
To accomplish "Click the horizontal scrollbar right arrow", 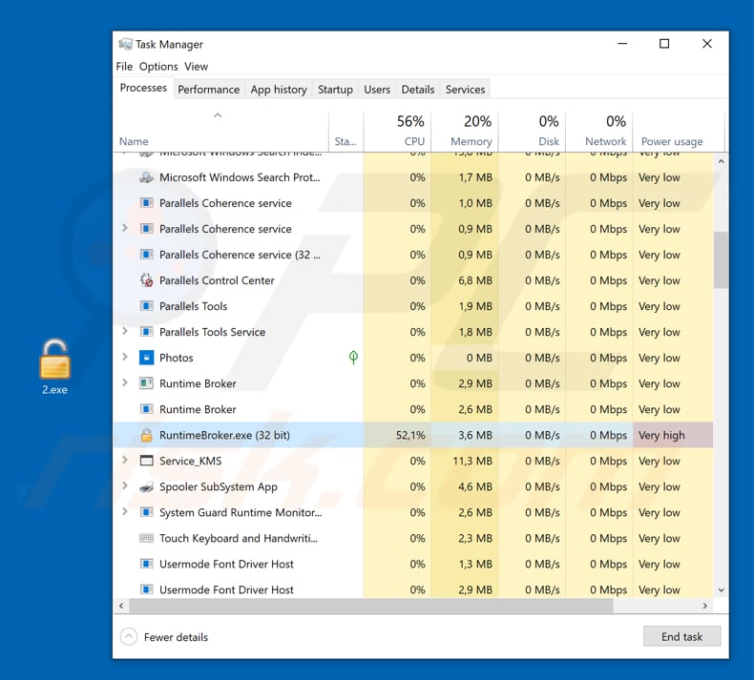I will coord(705,606).
